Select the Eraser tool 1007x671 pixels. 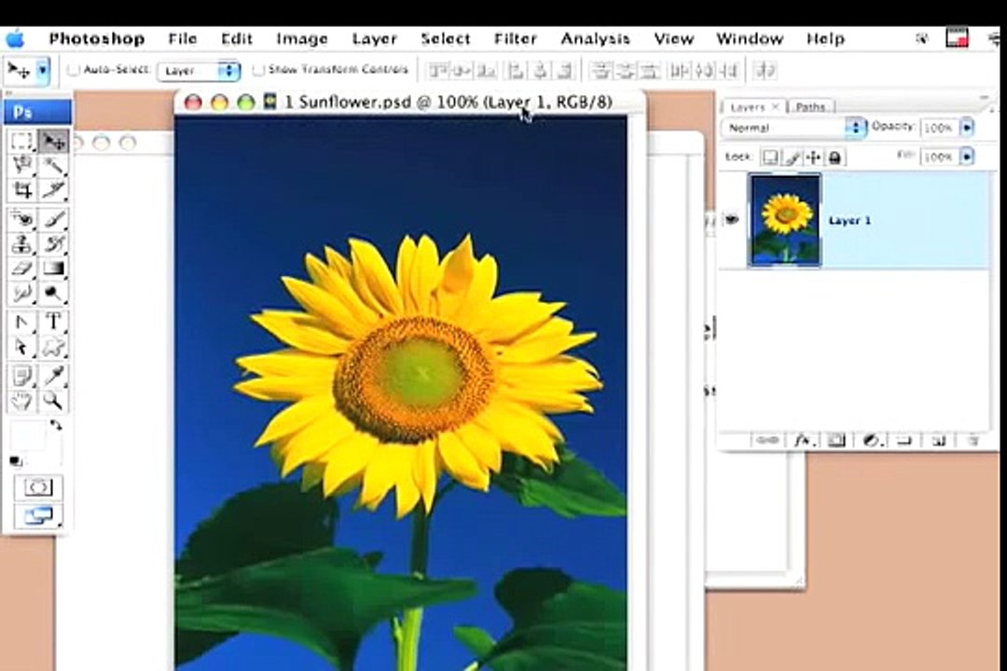point(21,268)
